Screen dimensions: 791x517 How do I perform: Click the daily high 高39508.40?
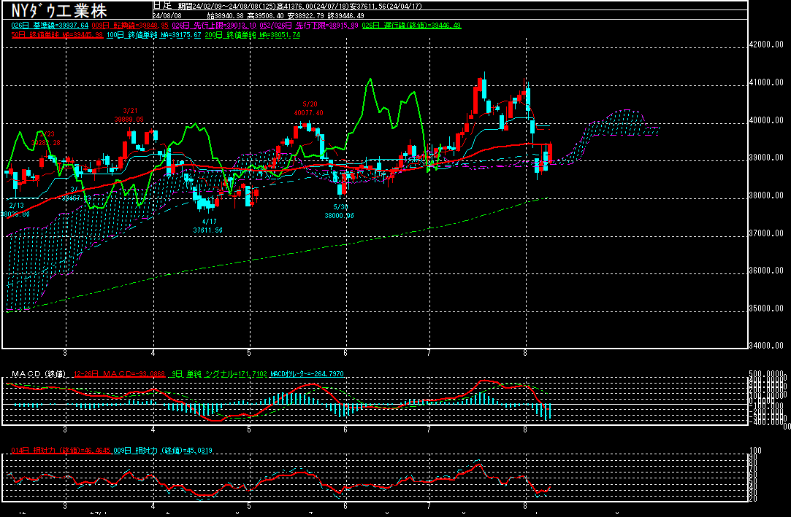[x=265, y=15]
